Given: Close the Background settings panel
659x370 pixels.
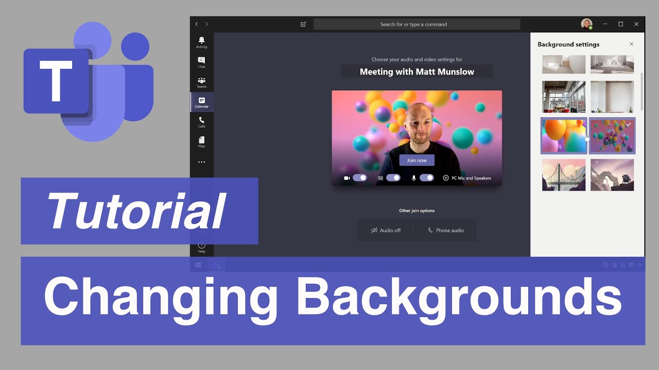Looking at the screenshot, I should pyautogui.click(x=631, y=44).
